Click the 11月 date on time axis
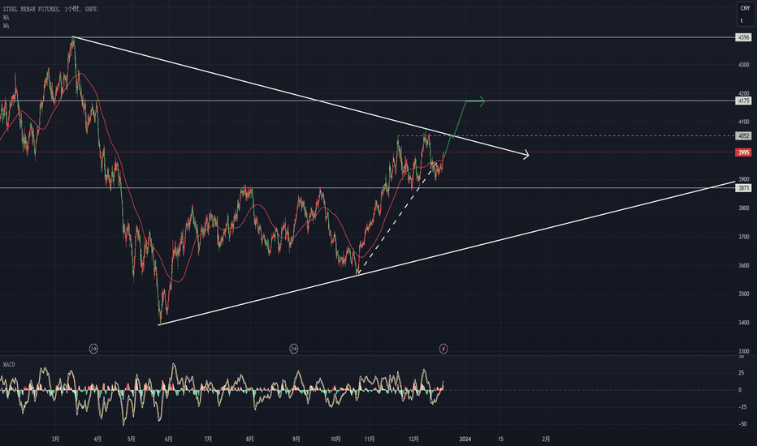757x446 pixels. click(x=370, y=439)
